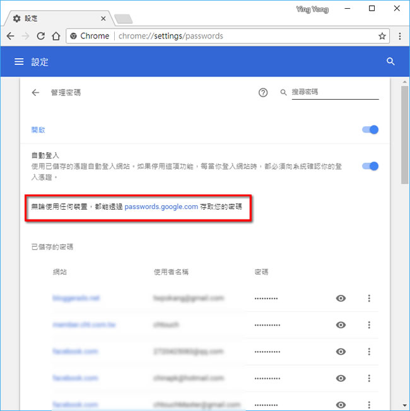Open the help question mark icon
This screenshot has width=410, height=411.
263,93
